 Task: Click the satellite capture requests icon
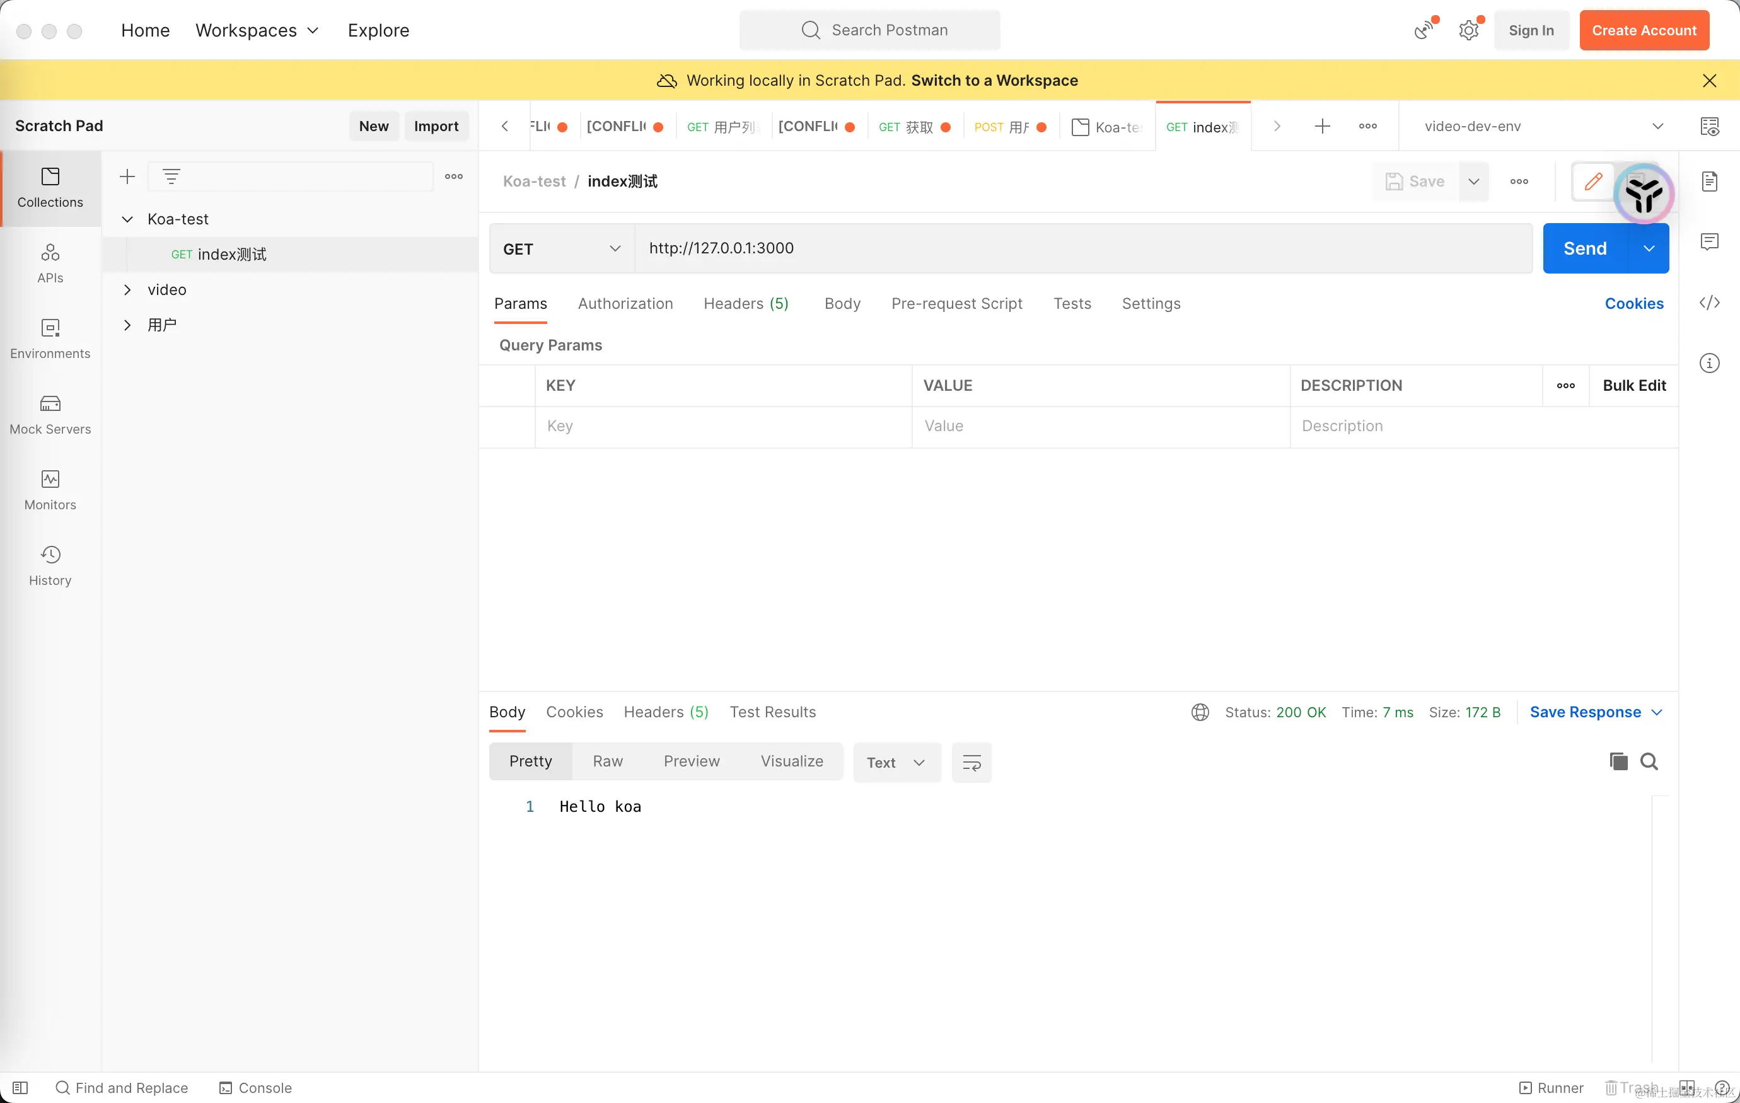(x=1424, y=30)
